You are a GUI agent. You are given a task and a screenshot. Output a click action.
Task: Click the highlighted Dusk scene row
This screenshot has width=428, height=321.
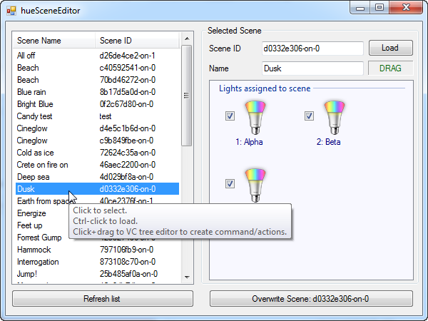click(x=97, y=189)
